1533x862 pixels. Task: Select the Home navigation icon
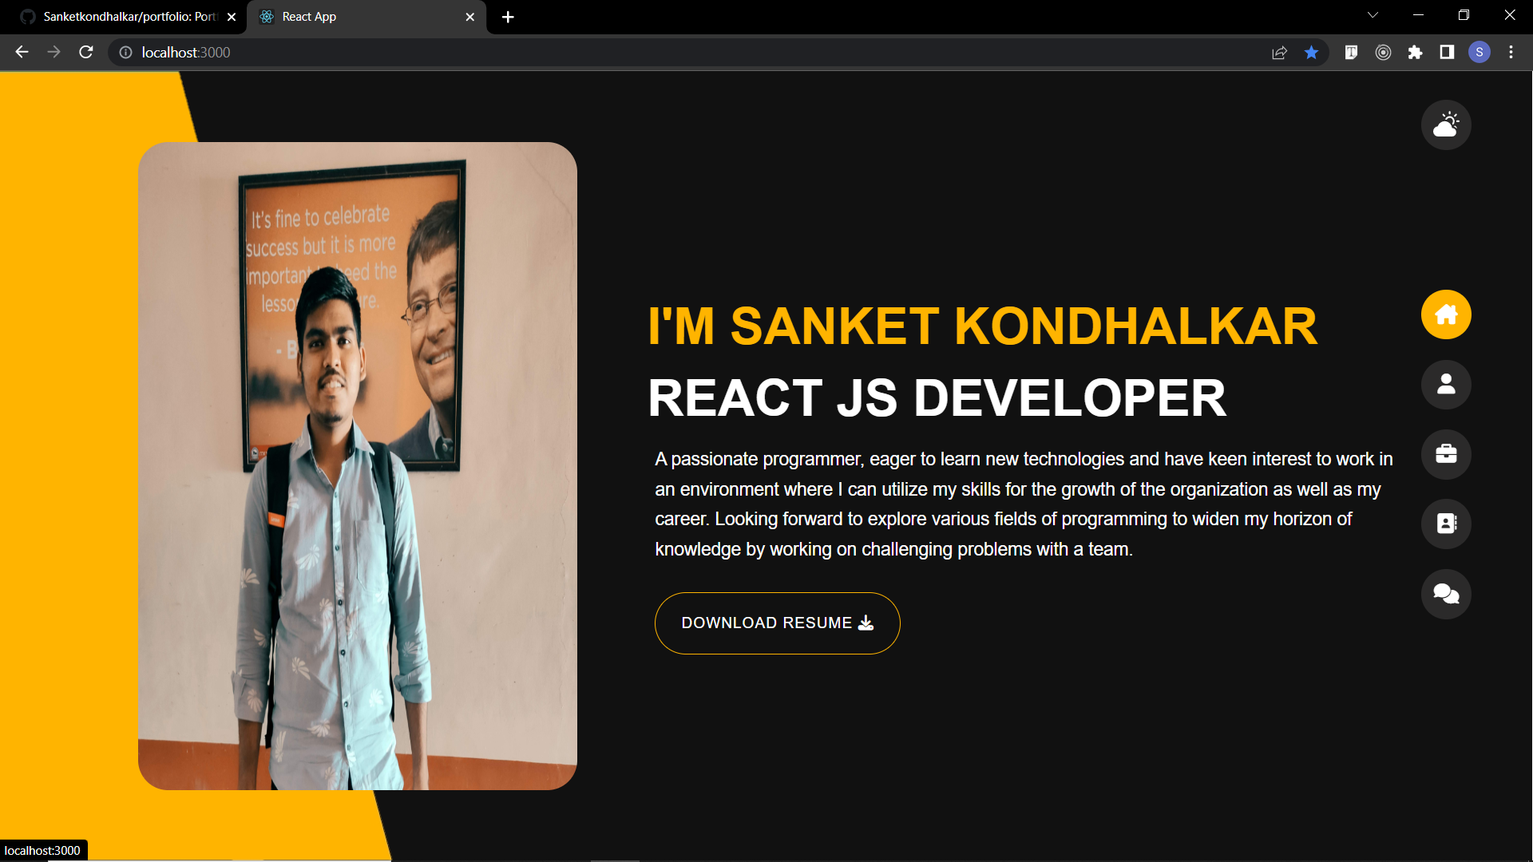coord(1445,314)
